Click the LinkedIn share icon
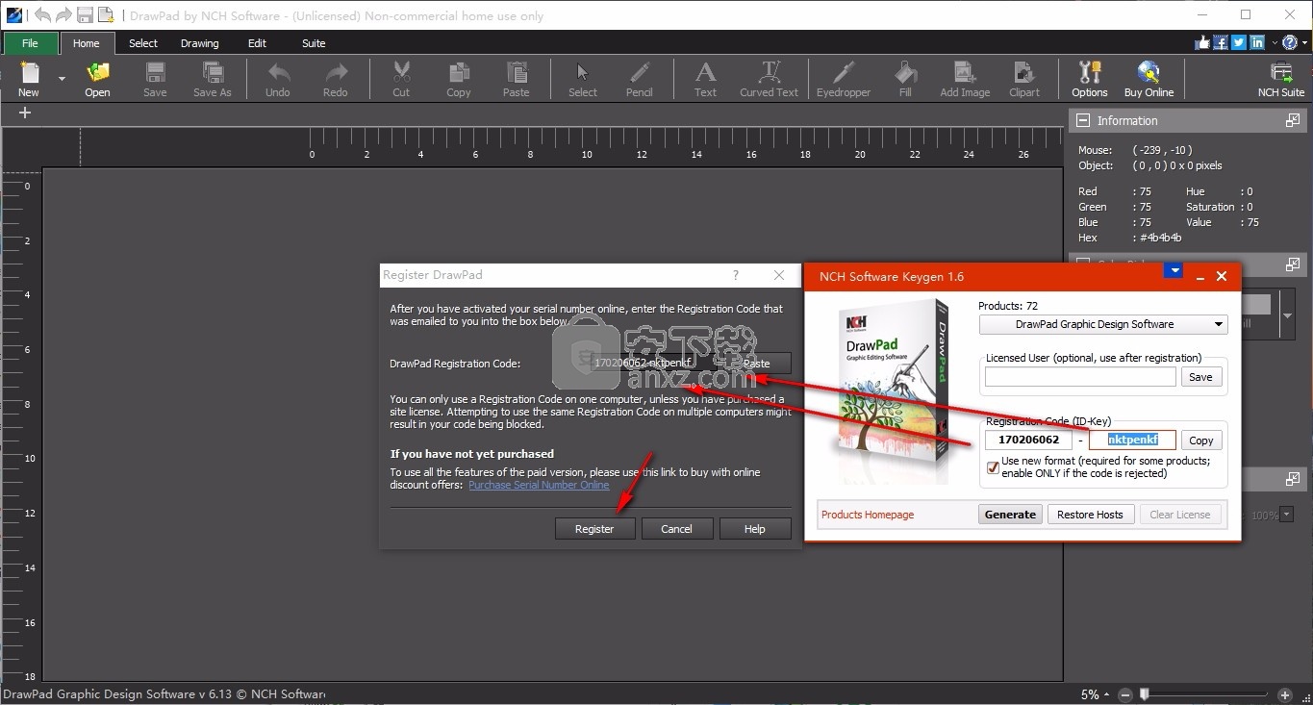The width and height of the screenshot is (1313, 705). point(1257,42)
